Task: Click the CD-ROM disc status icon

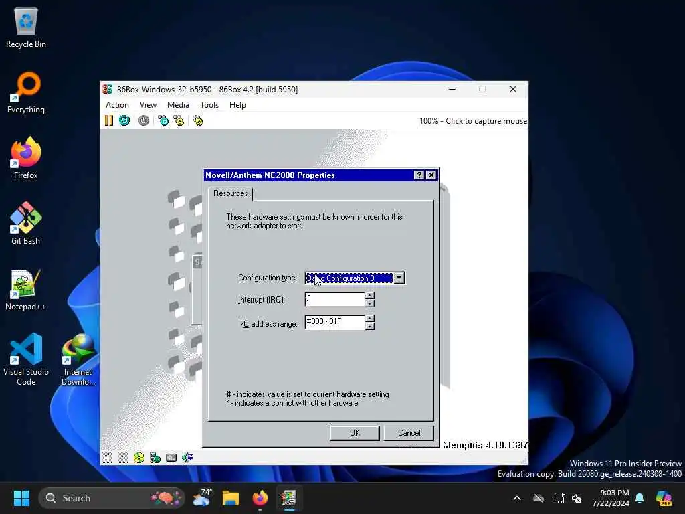Action: click(139, 458)
